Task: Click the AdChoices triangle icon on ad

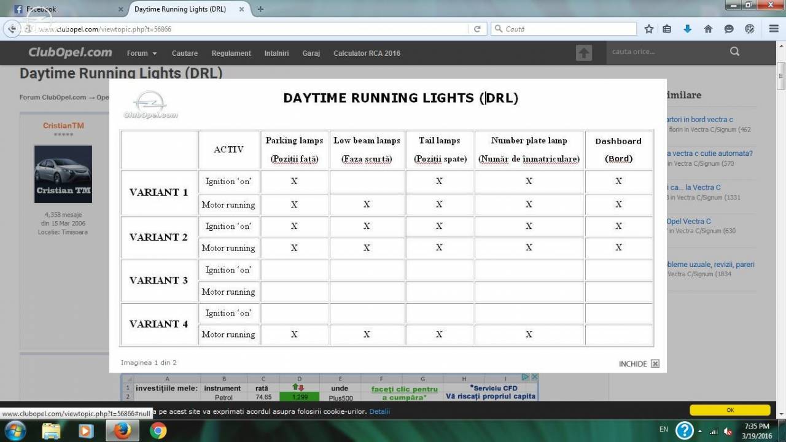Action: coord(526,377)
